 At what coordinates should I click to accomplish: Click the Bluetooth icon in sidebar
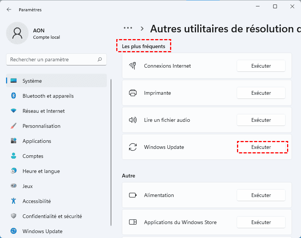14,96
